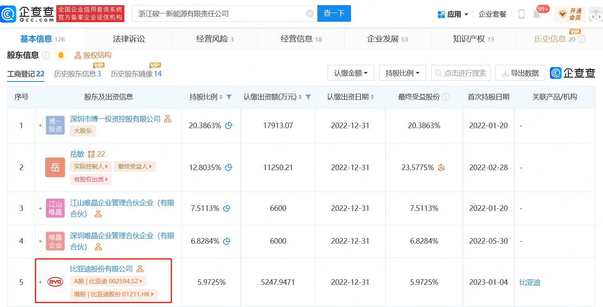Switch to the 法律诉讼 tab
This screenshot has width=603, height=307.
point(129,39)
